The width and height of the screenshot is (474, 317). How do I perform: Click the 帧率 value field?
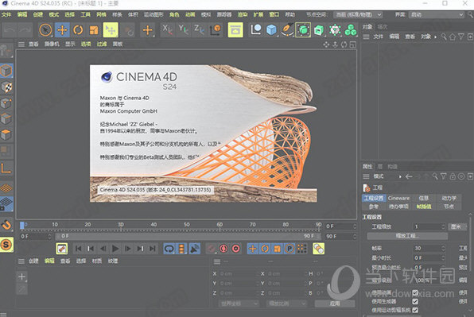[x=429, y=248]
